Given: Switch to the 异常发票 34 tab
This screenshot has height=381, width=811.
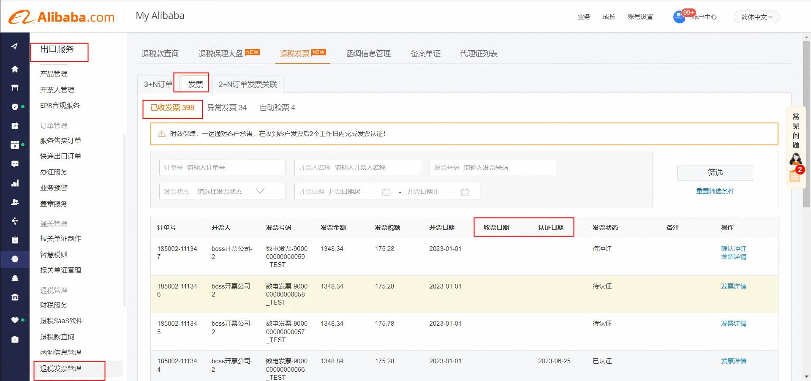Looking at the screenshot, I should pyautogui.click(x=227, y=108).
